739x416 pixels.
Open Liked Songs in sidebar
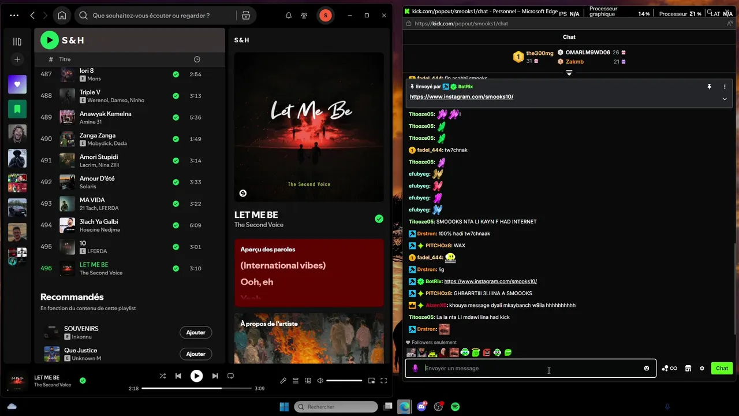click(17, 84)
